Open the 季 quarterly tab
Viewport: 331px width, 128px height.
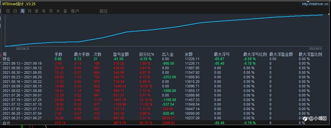pyautogui.click(x=37, y=11)
